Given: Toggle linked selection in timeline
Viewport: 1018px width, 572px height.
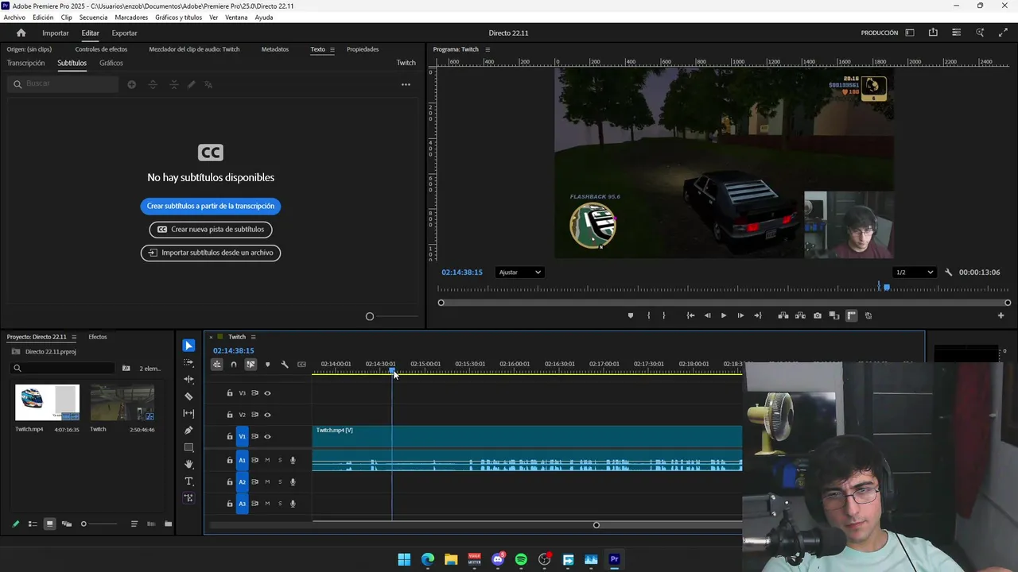Looking at the screenshot, I should (251, 365).
